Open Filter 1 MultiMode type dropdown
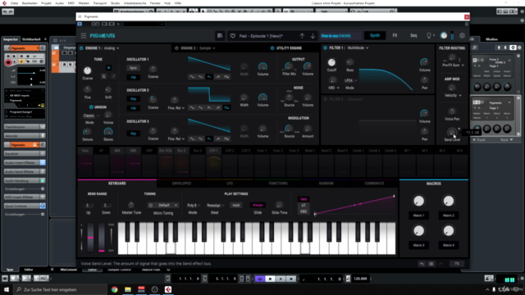This screenshot has height=295, width=525. pos(358,48)
